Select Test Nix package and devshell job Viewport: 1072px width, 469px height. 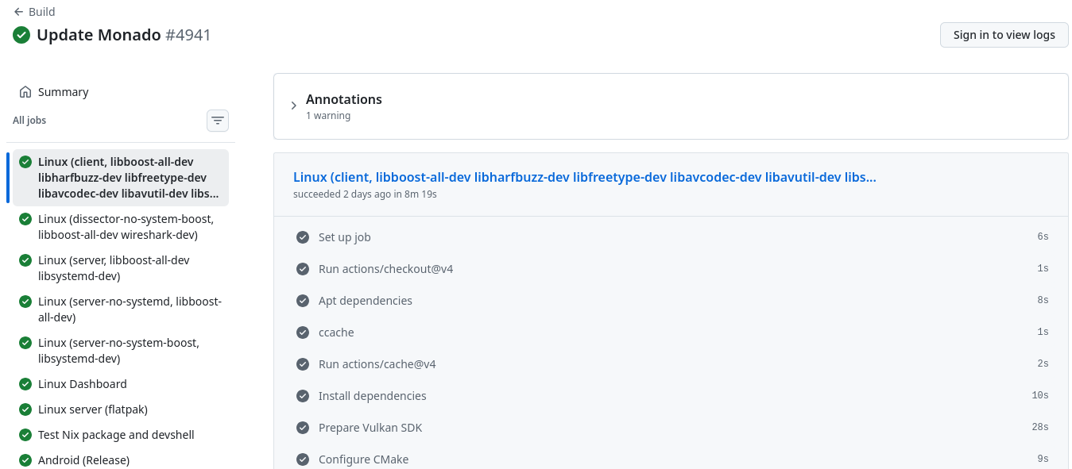116,435
